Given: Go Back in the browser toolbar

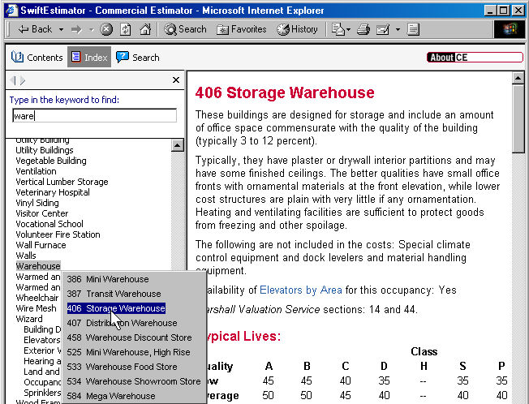Looking at the screenshot, I should [35, 29].
